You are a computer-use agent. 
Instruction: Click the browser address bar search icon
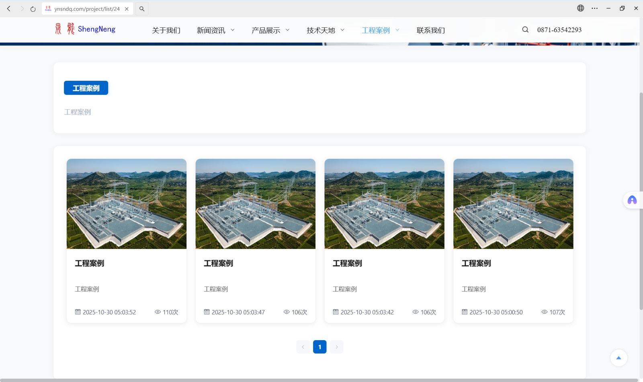click(142, 9)
